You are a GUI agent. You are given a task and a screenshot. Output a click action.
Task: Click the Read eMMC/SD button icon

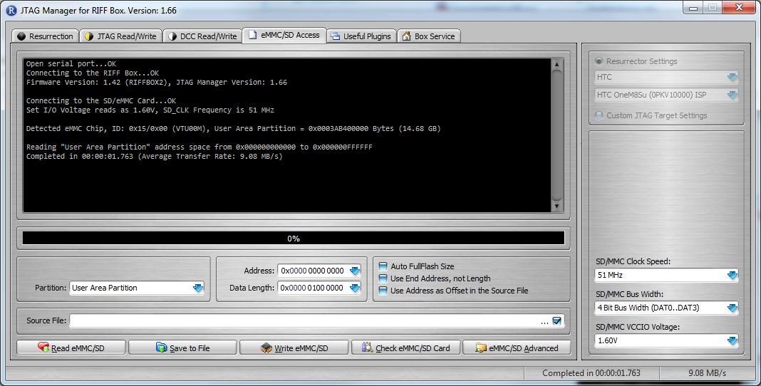43,348
